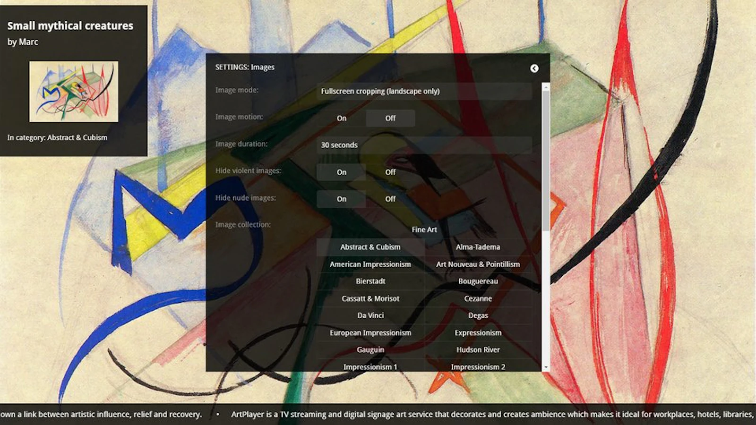Choose the Degas collection
Image resolution: width=756 pixels, height=425 pixels.
coord(478,315)
